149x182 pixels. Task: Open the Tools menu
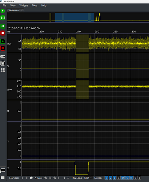pyautogui.click(x=35, y=5)
